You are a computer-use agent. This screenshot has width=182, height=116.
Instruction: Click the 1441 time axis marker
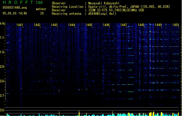pos(20,25)
